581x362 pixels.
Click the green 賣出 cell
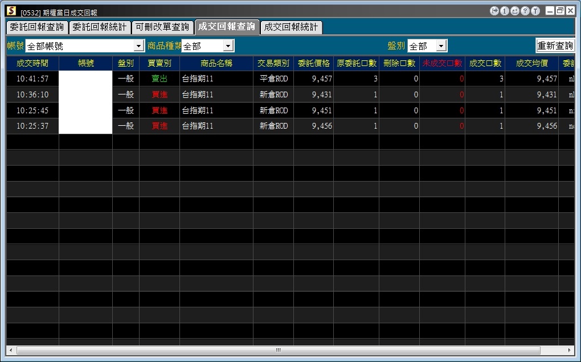(159, 79)
